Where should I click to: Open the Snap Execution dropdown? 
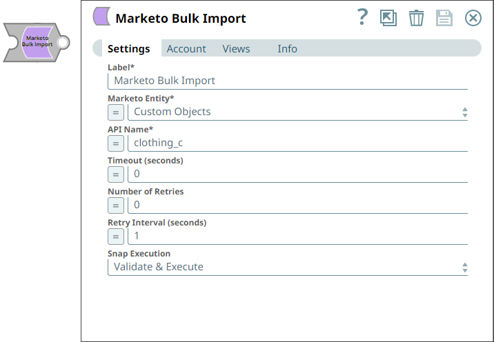(x=288, y=267)
